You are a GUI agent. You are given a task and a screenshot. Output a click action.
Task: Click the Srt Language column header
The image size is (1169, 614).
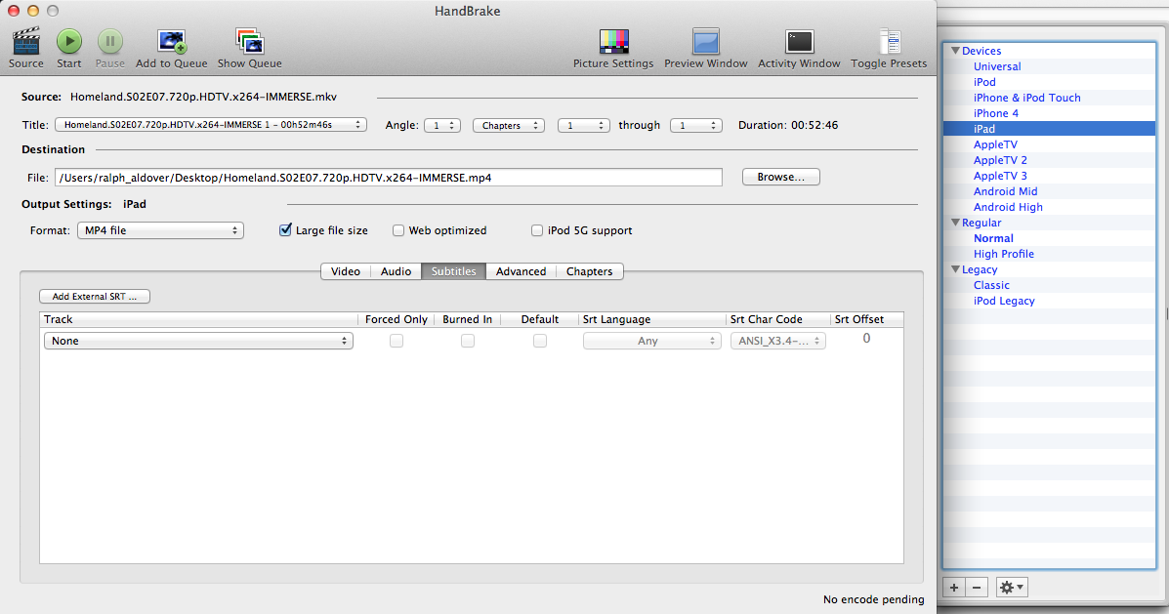coord(651,319)
